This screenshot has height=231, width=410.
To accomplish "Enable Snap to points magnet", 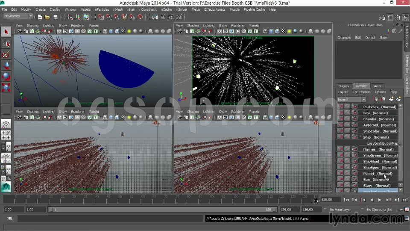I will [x=116, y=17].
